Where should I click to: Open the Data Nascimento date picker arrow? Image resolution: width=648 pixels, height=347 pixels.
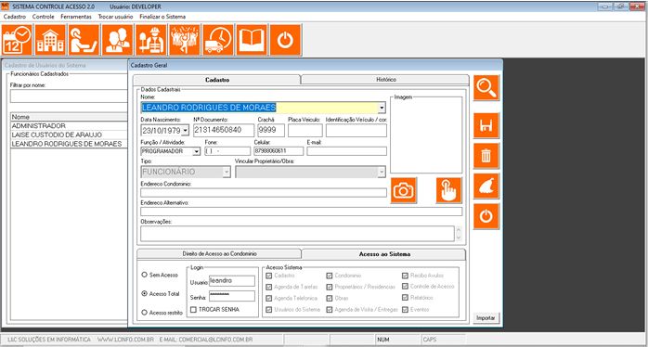pyautogui.click(x=185, y=131)
